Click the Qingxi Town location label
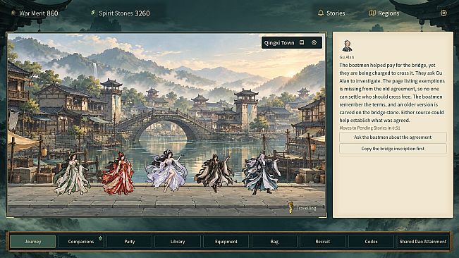The width and height of the screenshot is (459, 258). pyautogui.click(x=279, y=43)
